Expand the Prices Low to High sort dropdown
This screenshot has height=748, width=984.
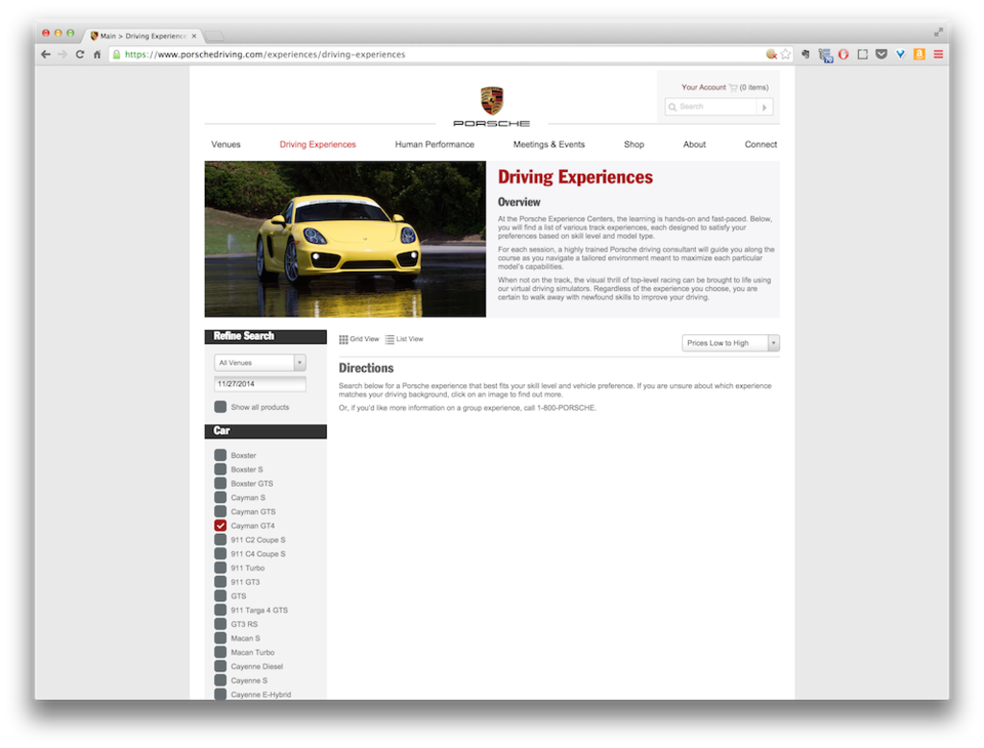(x=730, y=343)
